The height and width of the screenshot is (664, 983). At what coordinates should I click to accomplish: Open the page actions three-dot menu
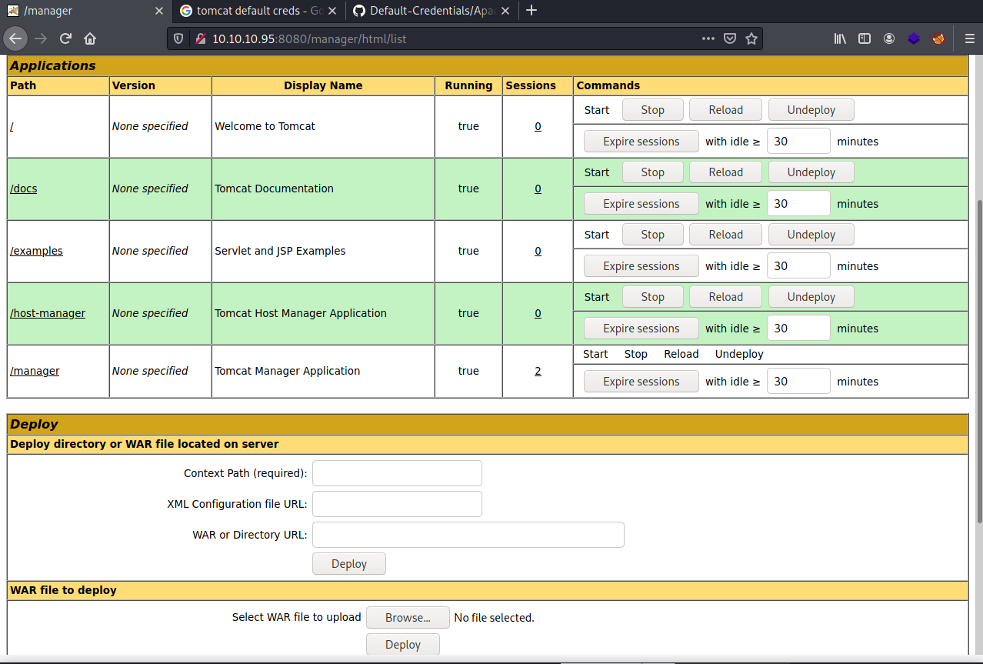(708, 38)
